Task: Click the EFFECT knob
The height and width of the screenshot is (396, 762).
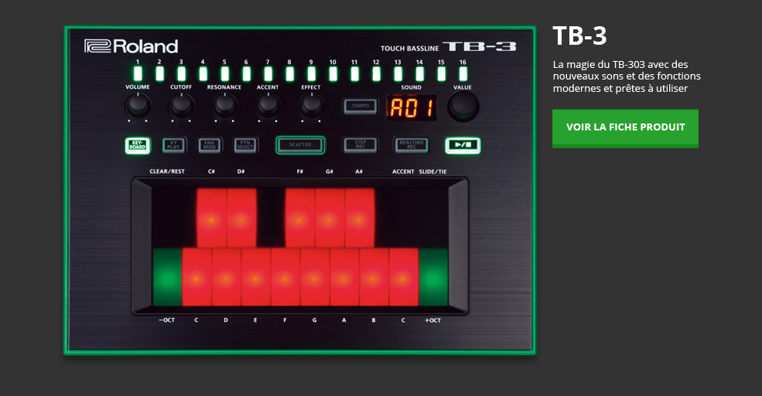Action: click(x=311, y=107)
